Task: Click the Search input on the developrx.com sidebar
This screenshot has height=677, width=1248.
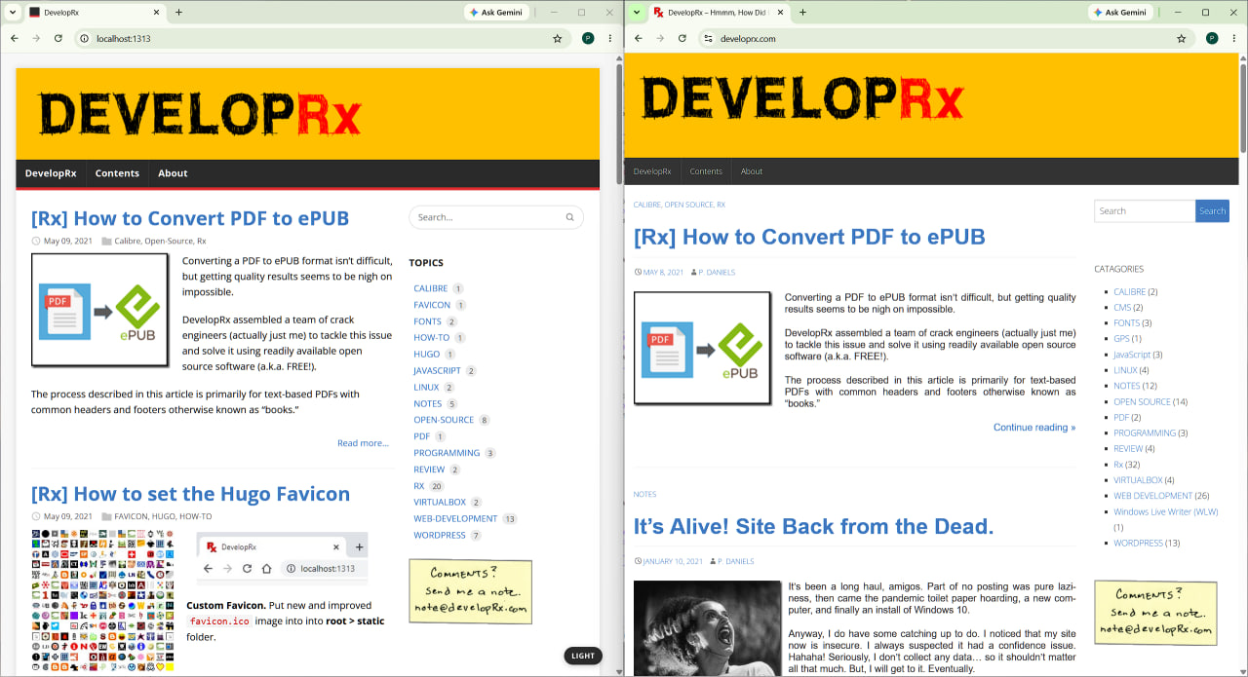Action: point(1145,211)
